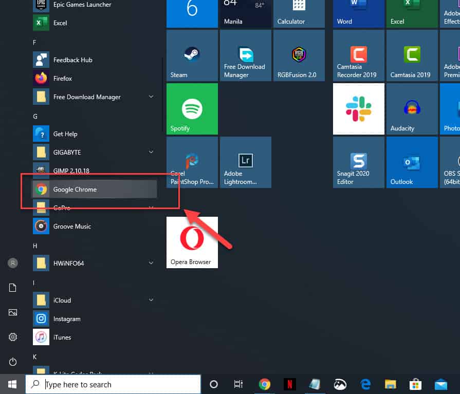Open Corel PaintShop Pro tile

(192, 162)
